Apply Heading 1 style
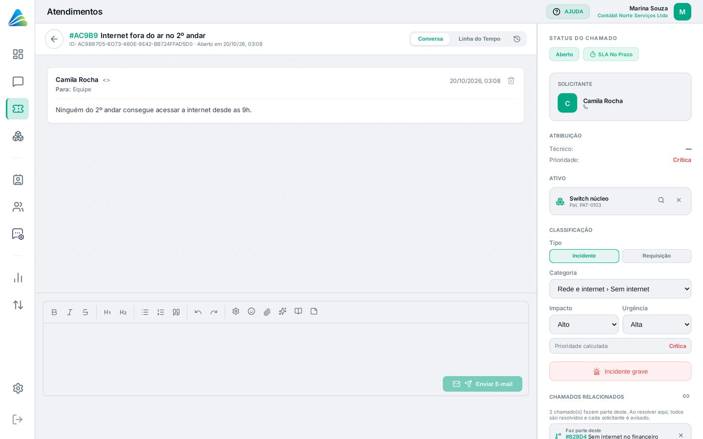 107,312
